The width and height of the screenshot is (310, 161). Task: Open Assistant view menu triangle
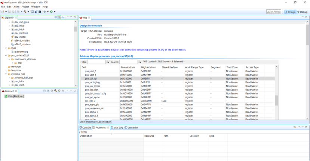[68, 90]
